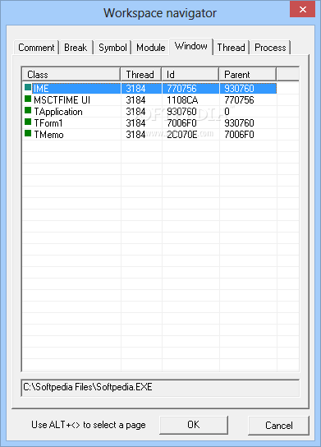Click the Id cell 2C070E
This screenshot has height=447, width=321.
[x=182, y=135]
